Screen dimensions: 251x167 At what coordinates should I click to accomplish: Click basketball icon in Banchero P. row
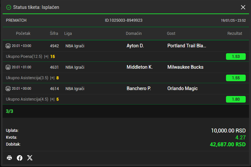(x=8, y=88)
